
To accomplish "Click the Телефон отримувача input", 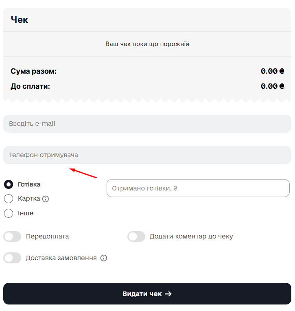I will tap(147, 155).
